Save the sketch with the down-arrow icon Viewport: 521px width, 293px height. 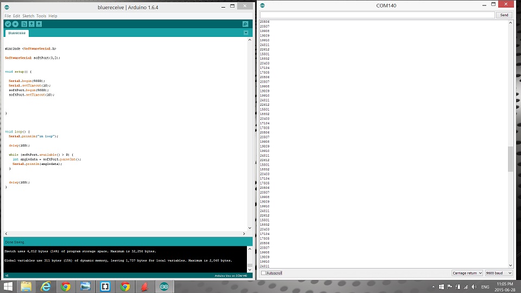pyautogui.click(x=39, y=24)
